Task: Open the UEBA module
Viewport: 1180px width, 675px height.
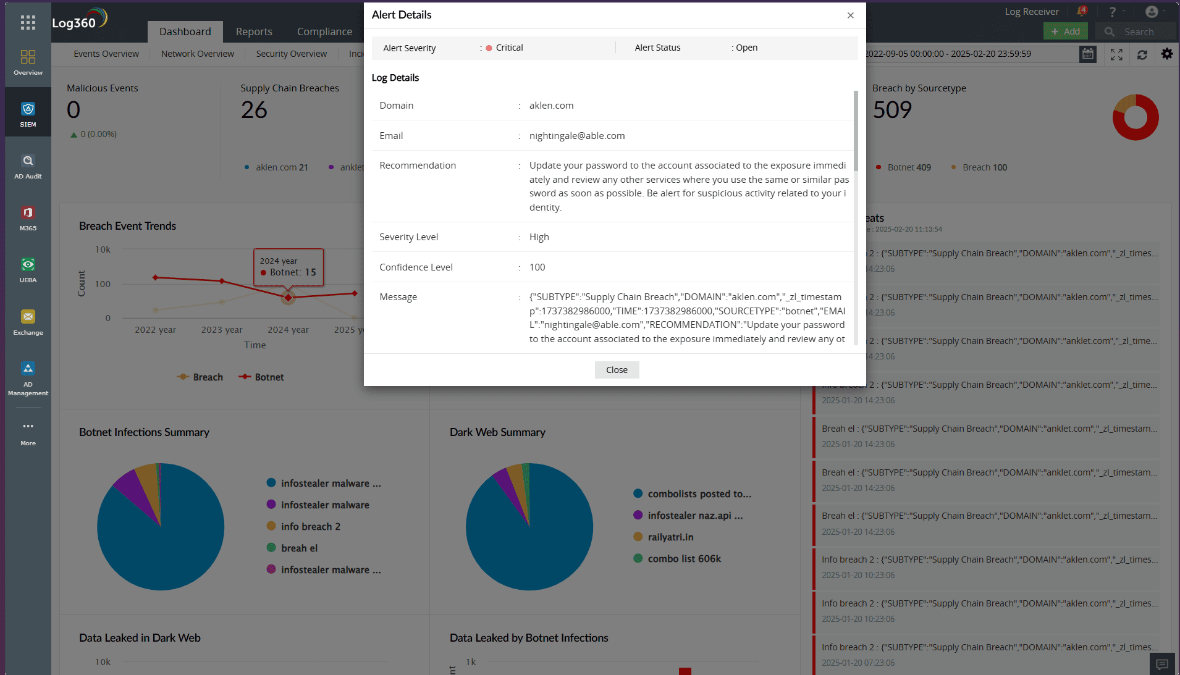Action: (27, 269)
